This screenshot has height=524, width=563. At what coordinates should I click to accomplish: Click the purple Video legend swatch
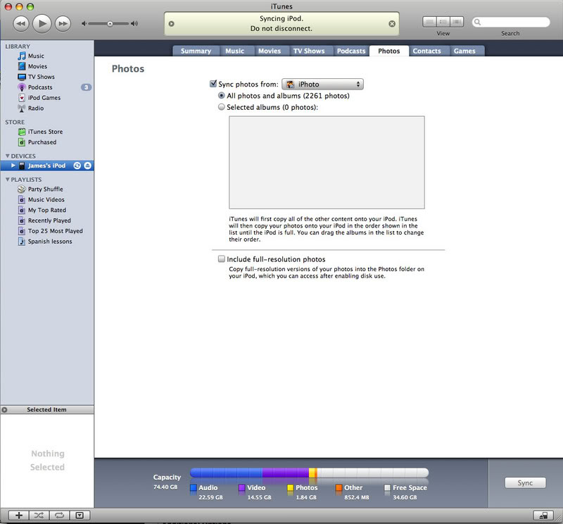(x=242, y=487)
